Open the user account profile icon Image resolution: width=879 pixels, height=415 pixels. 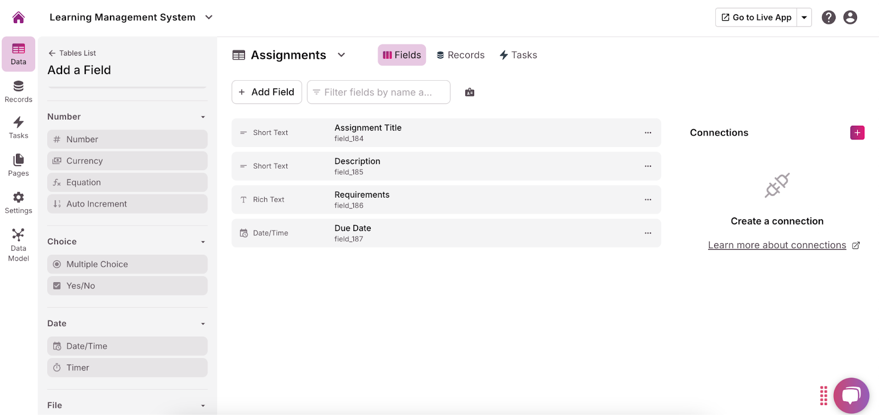pyautogui.click(x=850, y=18)
